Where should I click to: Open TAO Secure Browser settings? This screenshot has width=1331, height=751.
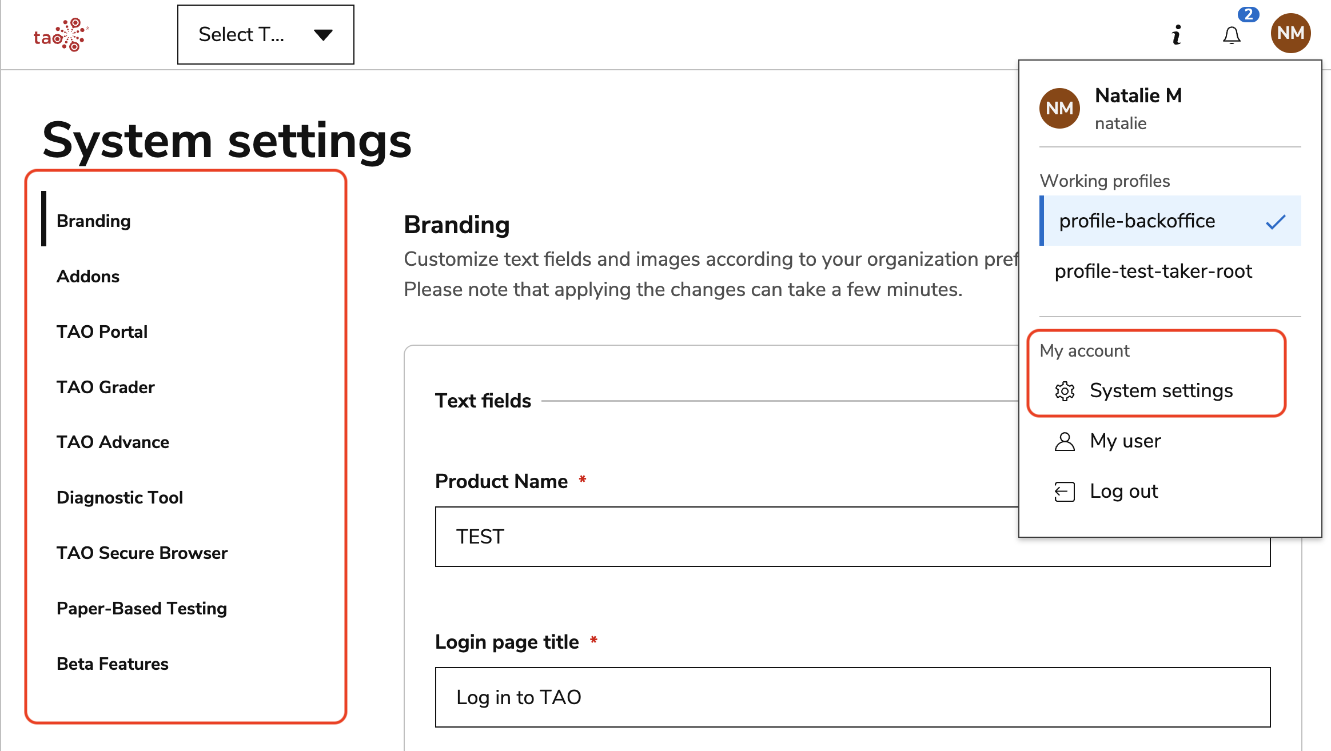pos(142,553)
